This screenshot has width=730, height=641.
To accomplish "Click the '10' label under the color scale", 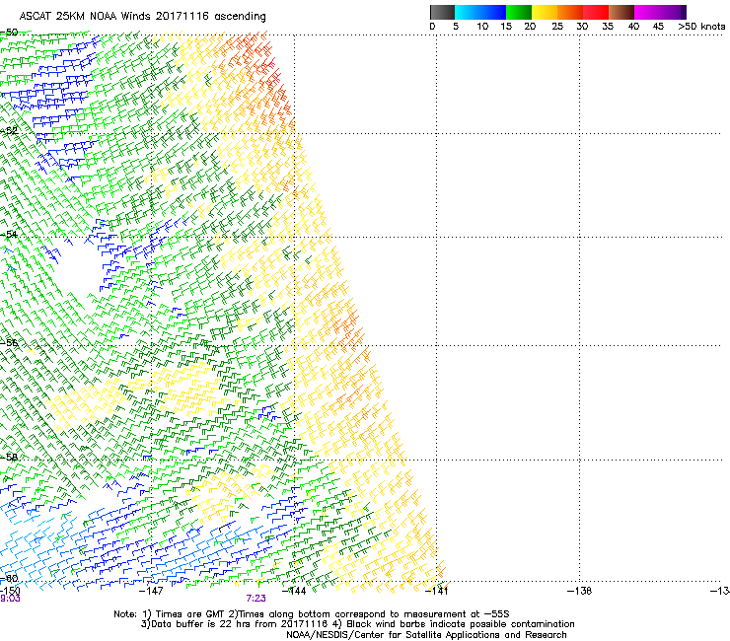I will pos(482,27).
